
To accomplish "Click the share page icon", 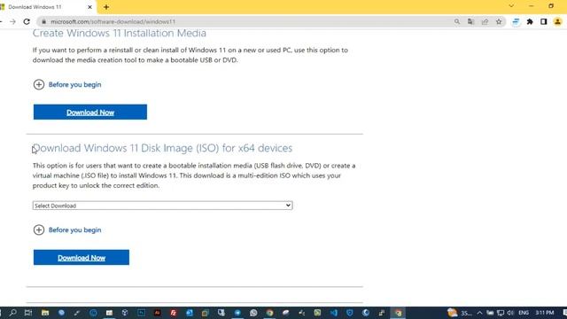I will point(485,21).
